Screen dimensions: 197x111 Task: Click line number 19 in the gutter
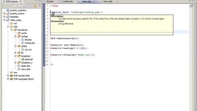click(47, 64)
